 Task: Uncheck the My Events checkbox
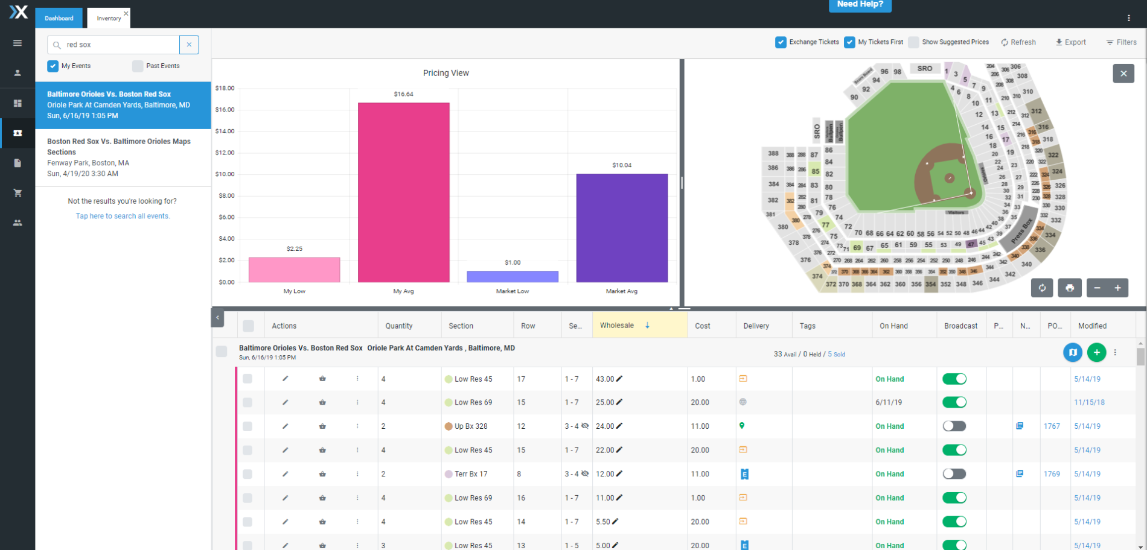pyautogui.click(x=53, y=66)
